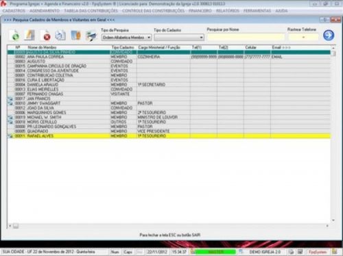Click the Rastrear Telefone input field
The width and height of the screenshot is (343, 256).
303,37
